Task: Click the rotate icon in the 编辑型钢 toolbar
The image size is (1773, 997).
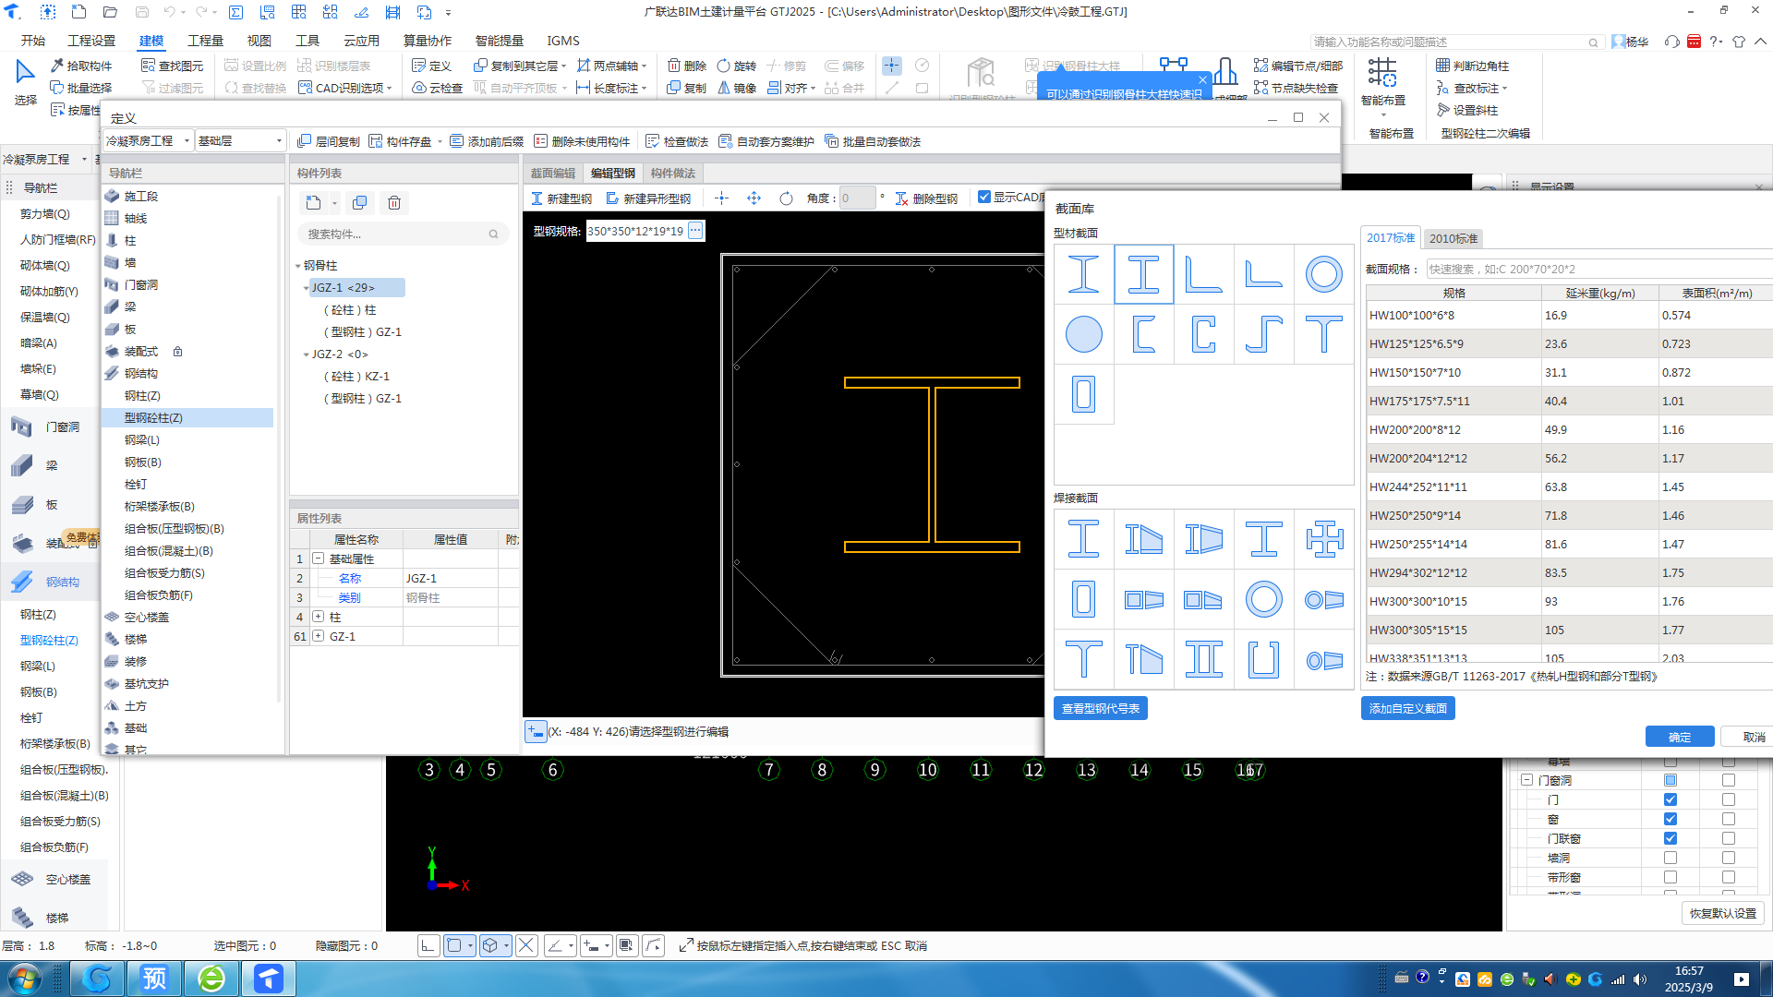Action: [x=786, y=198]
